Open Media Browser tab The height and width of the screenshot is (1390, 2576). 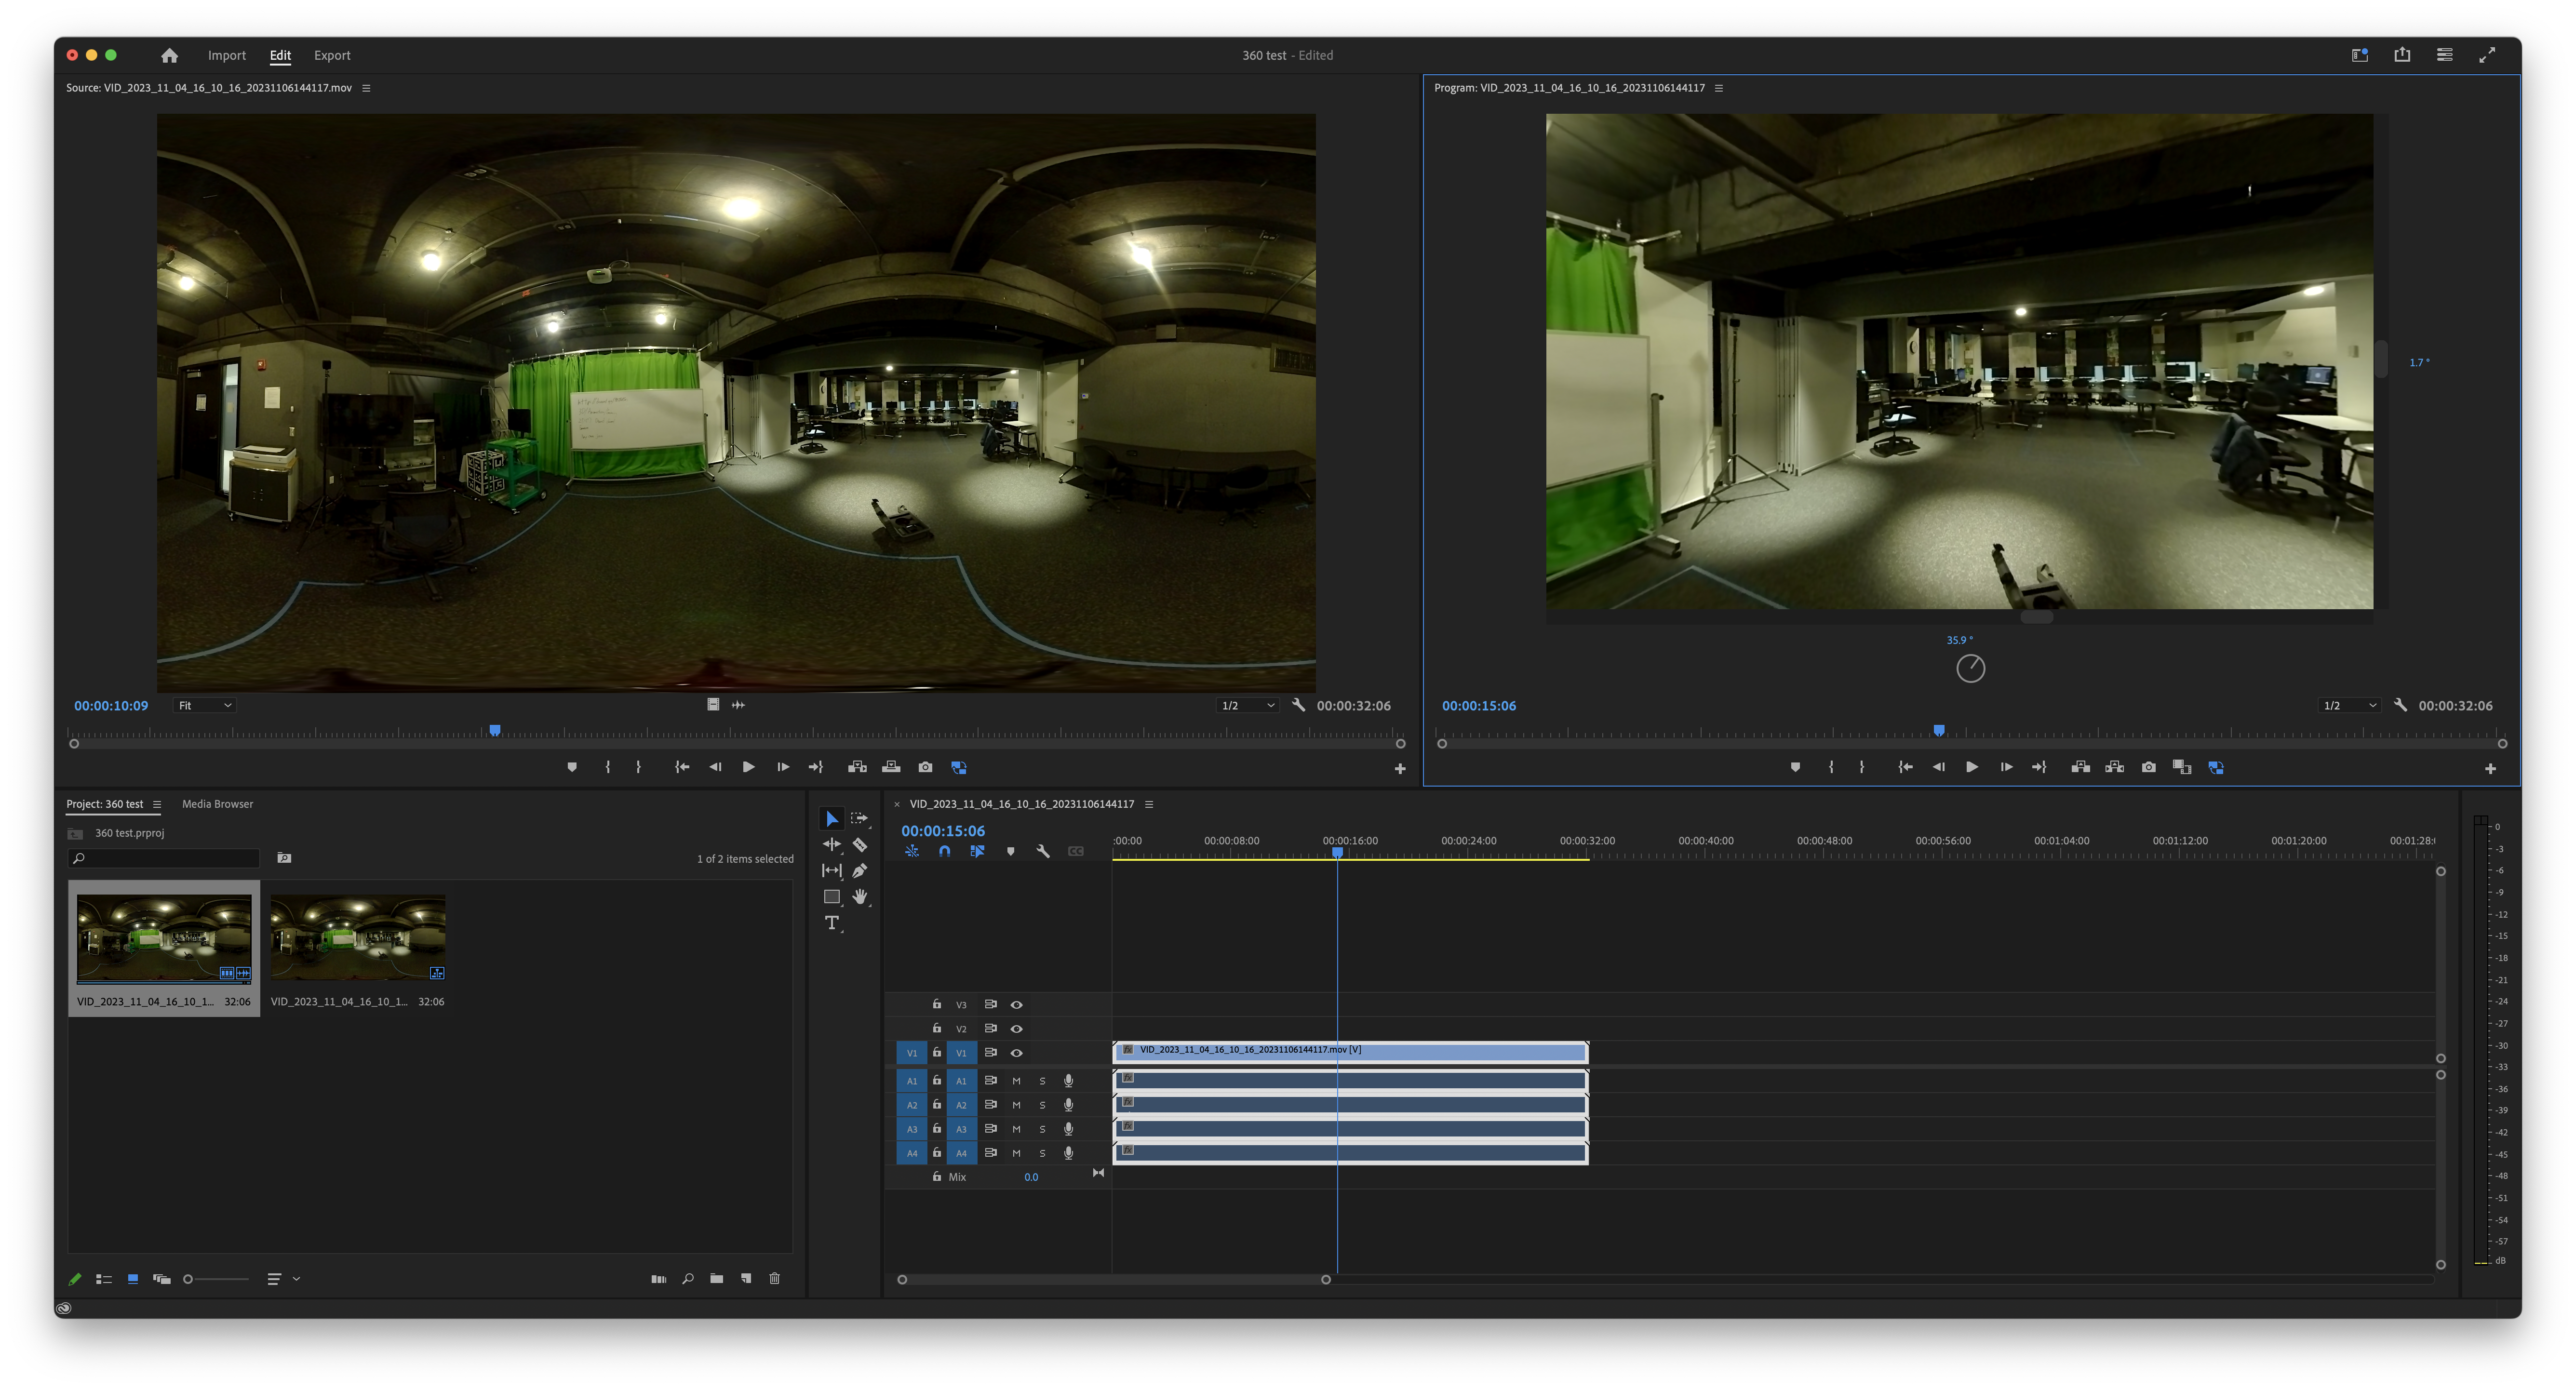[217, 804]
